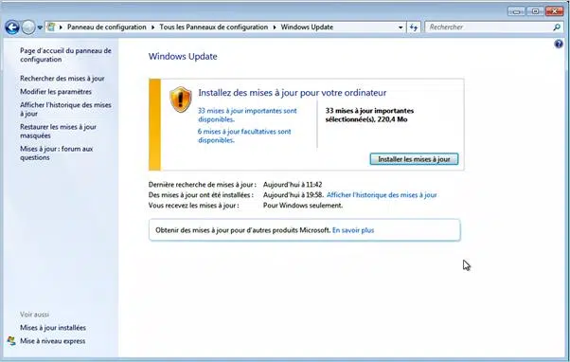Screen dimensions: 570x362
Task: Click the Forward navigation arrow button
Action: 28,27
